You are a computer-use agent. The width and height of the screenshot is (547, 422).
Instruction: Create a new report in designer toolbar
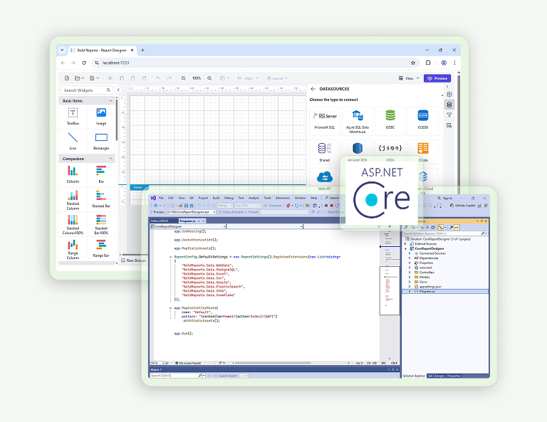point(67,78)
